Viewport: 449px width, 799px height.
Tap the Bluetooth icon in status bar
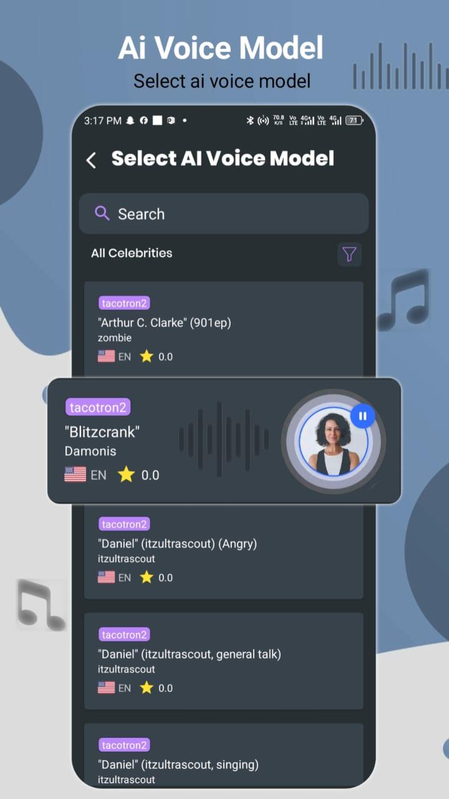tap(250, 120)
